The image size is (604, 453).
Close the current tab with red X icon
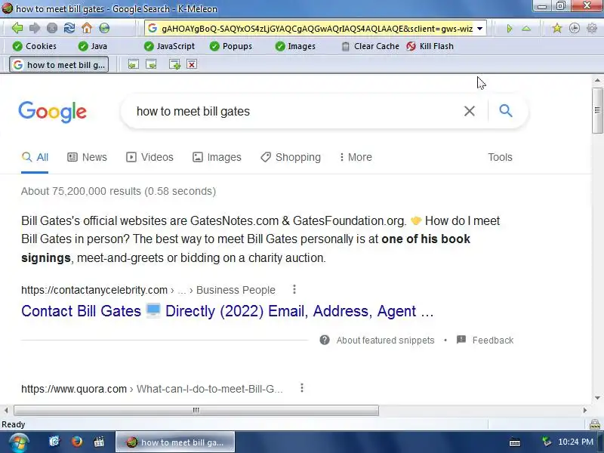click(x=192, y=64)
